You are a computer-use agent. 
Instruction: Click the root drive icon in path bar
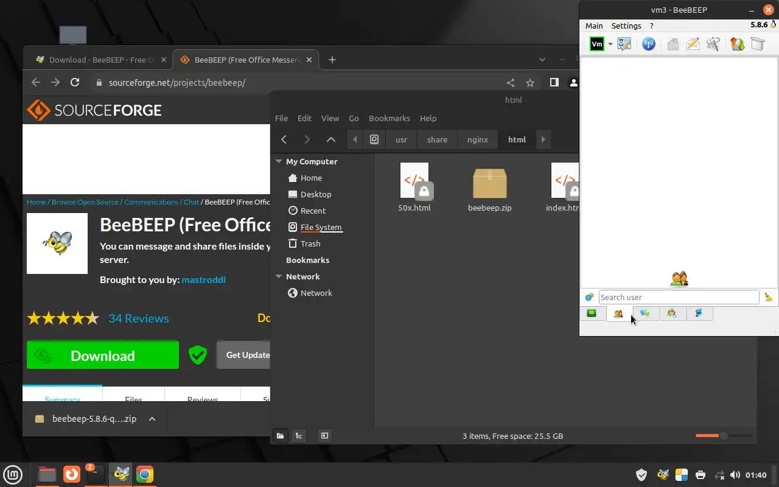[374, 139]
